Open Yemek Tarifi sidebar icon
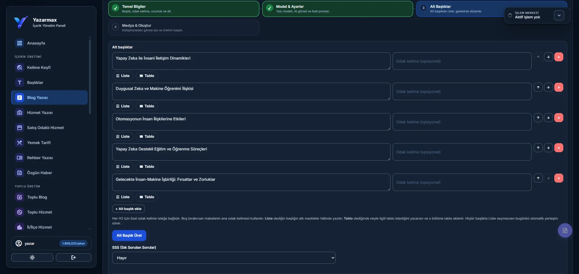 (x=20, y=143)
